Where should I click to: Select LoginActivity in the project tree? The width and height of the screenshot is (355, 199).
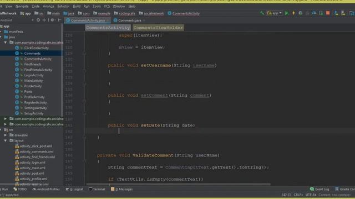coord(34,75)
